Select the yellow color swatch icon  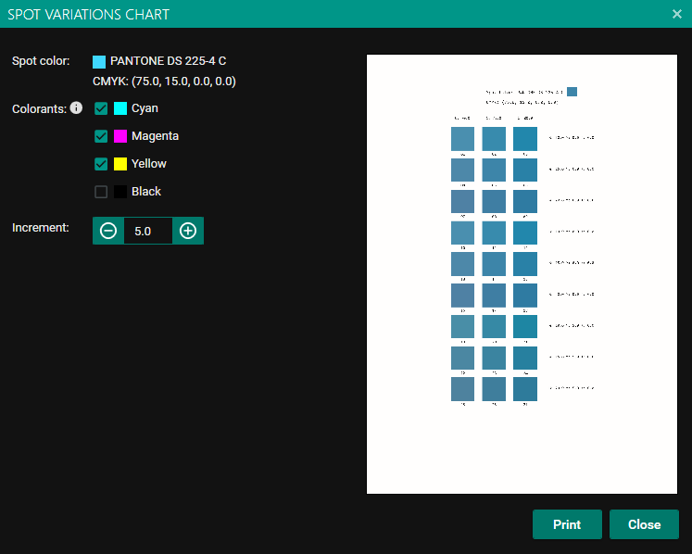coord(120,164)
